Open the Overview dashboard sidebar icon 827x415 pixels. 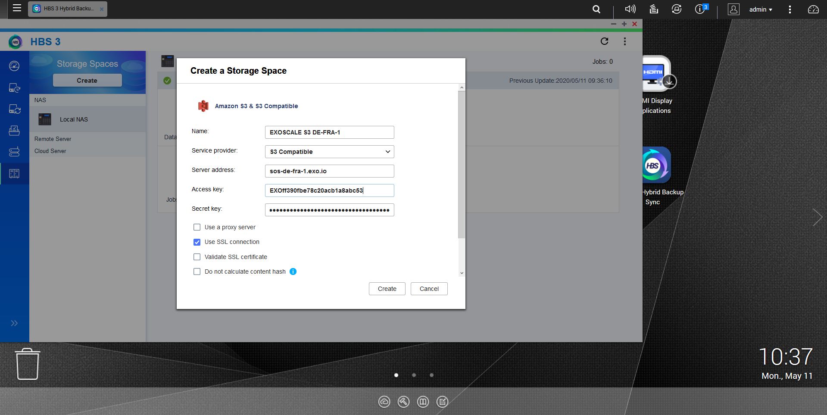pyautogui.click(x=14, y=66)
